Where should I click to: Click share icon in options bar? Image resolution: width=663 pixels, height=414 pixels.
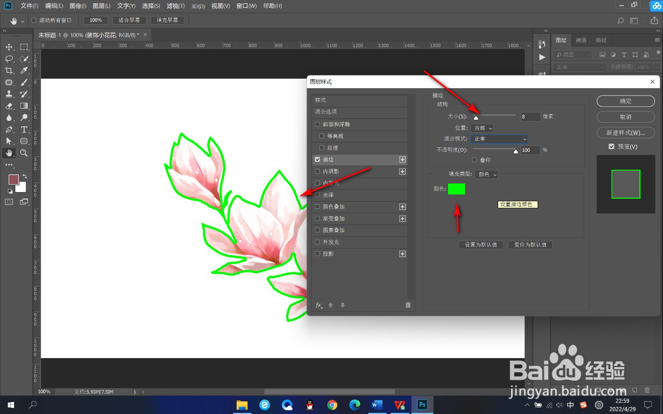tap(654, 20)
